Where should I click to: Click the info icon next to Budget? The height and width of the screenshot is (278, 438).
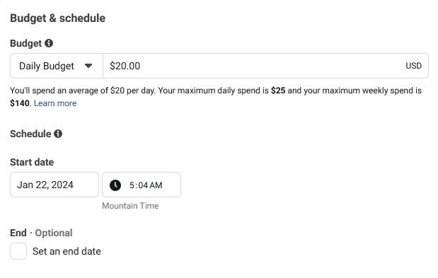tap(49, 43)
